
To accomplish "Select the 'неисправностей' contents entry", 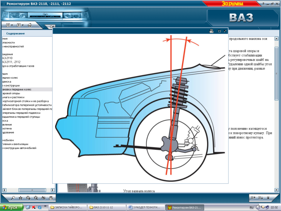I will coord(13,46).
